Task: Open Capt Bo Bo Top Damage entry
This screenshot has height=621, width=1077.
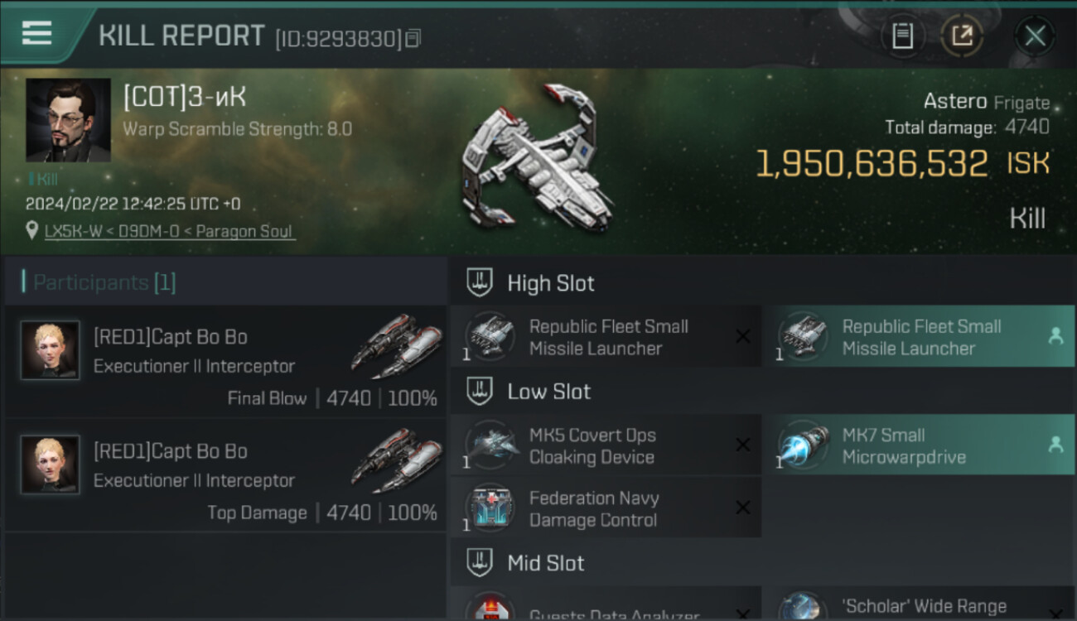Action: click(x=226, y=476)
